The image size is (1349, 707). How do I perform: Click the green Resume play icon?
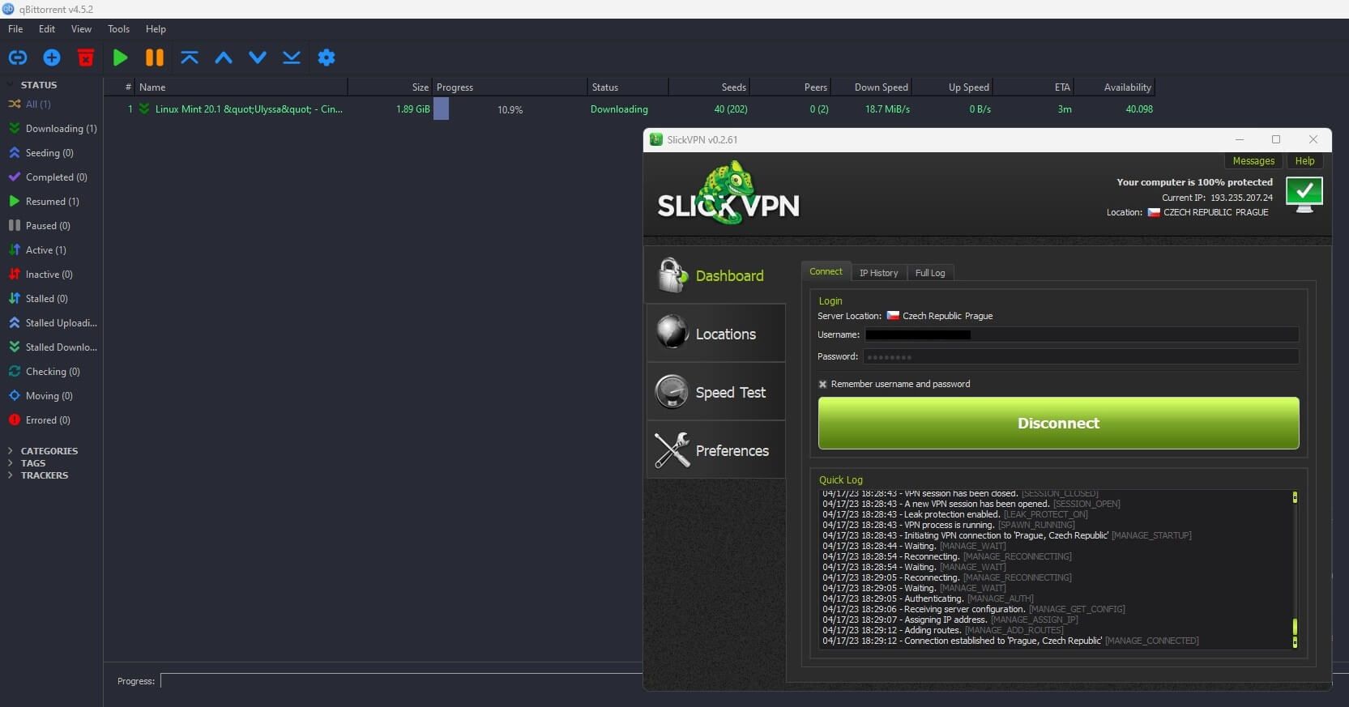120,57
